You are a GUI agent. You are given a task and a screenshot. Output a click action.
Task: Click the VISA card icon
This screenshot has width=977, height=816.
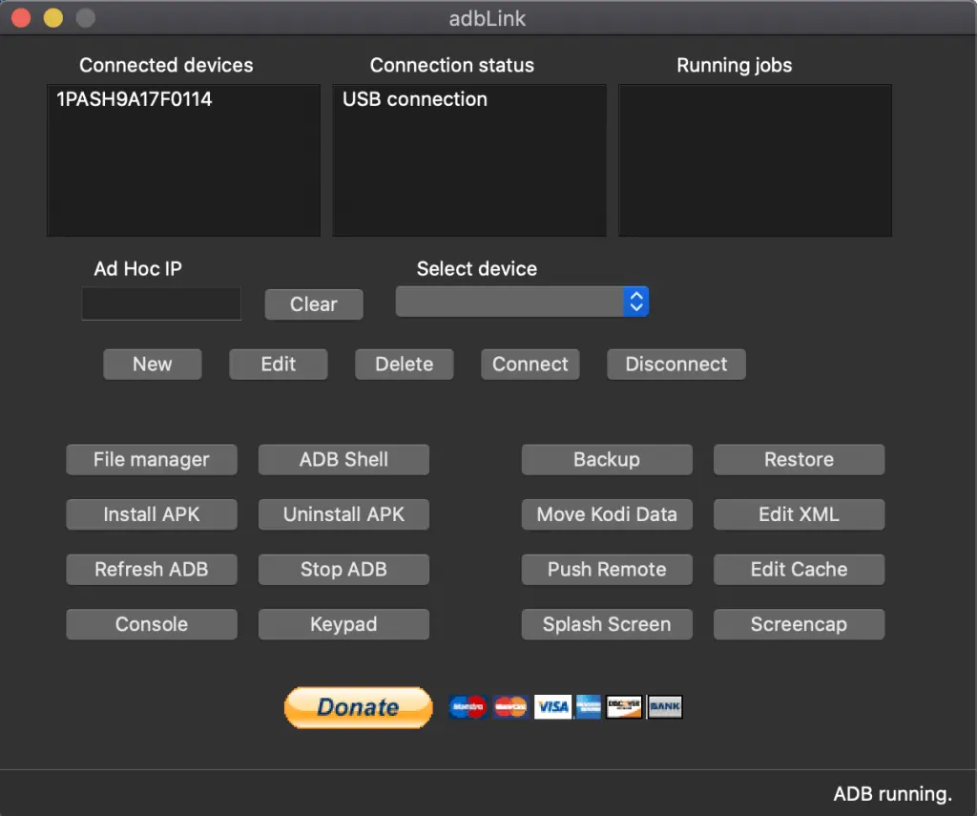point(552,707)
